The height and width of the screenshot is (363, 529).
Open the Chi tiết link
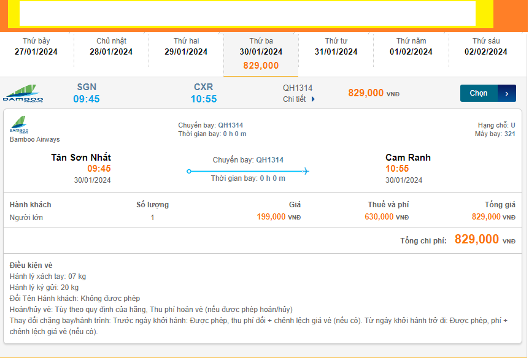tap(295, 99)
